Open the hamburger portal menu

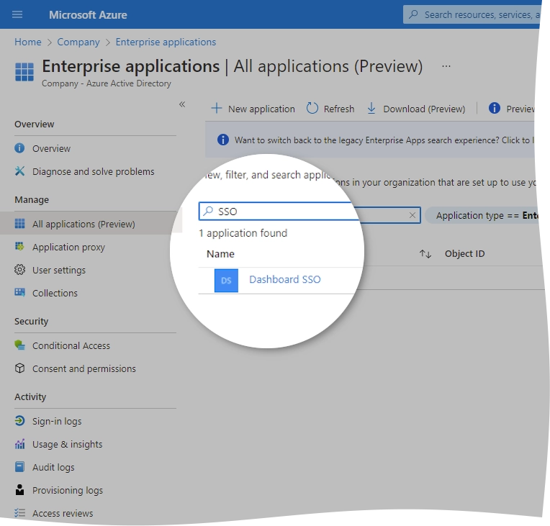tap(17, 14)
